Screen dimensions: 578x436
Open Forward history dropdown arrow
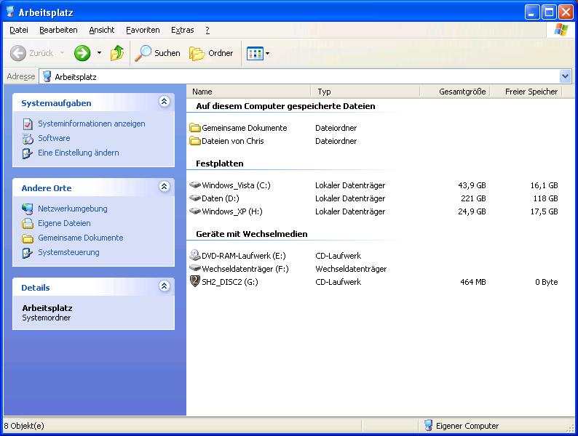tap(99, 53)
